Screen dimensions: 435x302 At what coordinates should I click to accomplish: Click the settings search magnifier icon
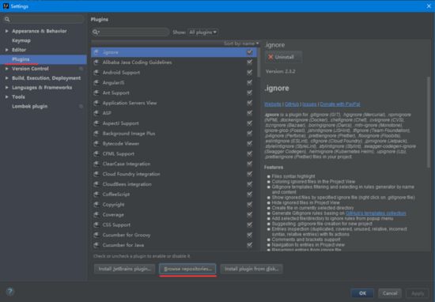coord(7,19)
